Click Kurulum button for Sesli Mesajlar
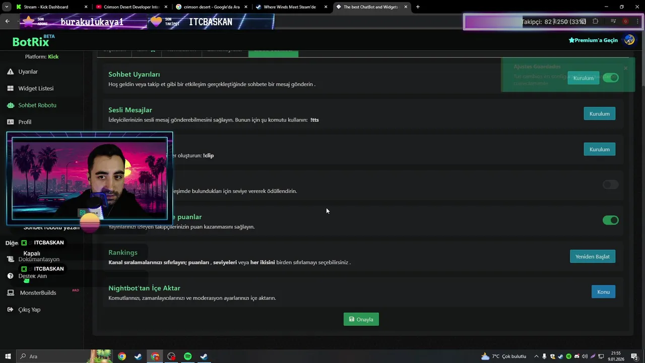Viewport: 645px width, 363px height. click(600, 113)
